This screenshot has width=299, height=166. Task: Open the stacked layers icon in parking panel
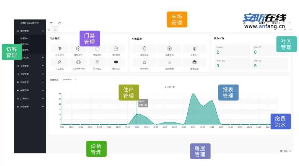[x=195, y=62]
